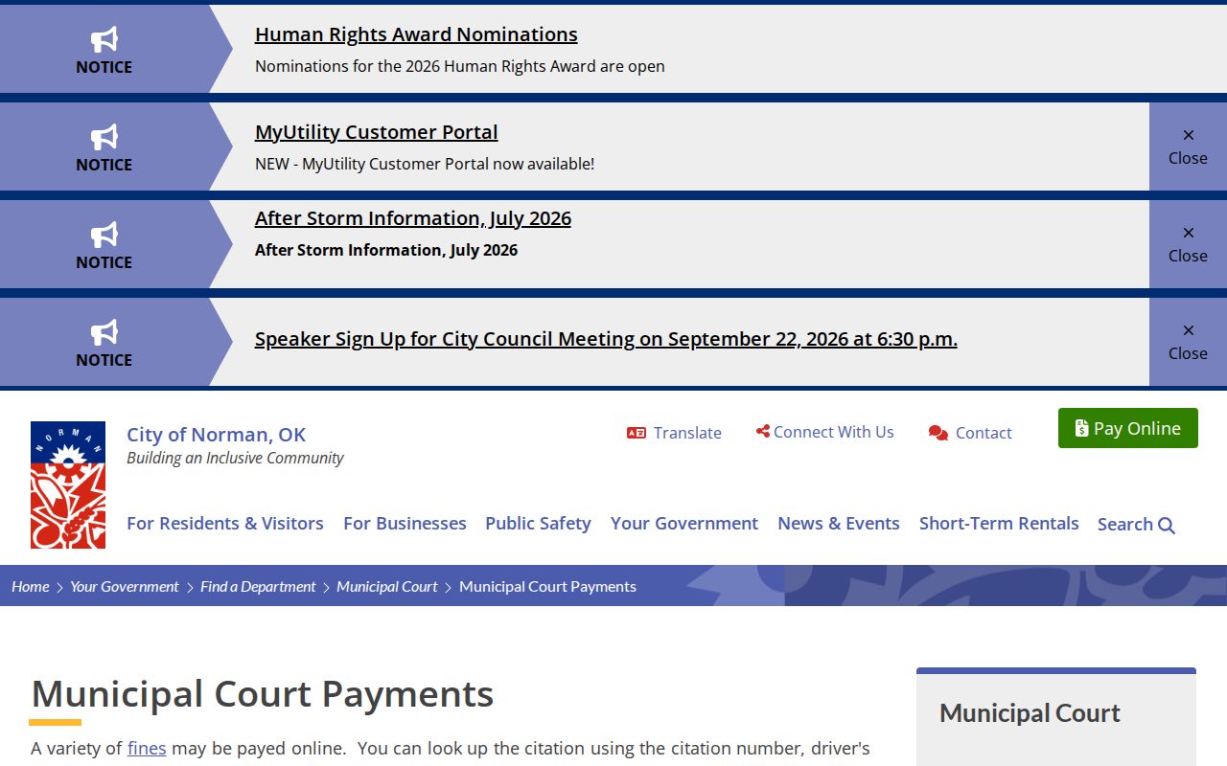This screenshot has width=1227, height=766.
Task: Click 'NEW - MyUtility Customer Portal now available!' text
Action: click(x=425, y=164)
